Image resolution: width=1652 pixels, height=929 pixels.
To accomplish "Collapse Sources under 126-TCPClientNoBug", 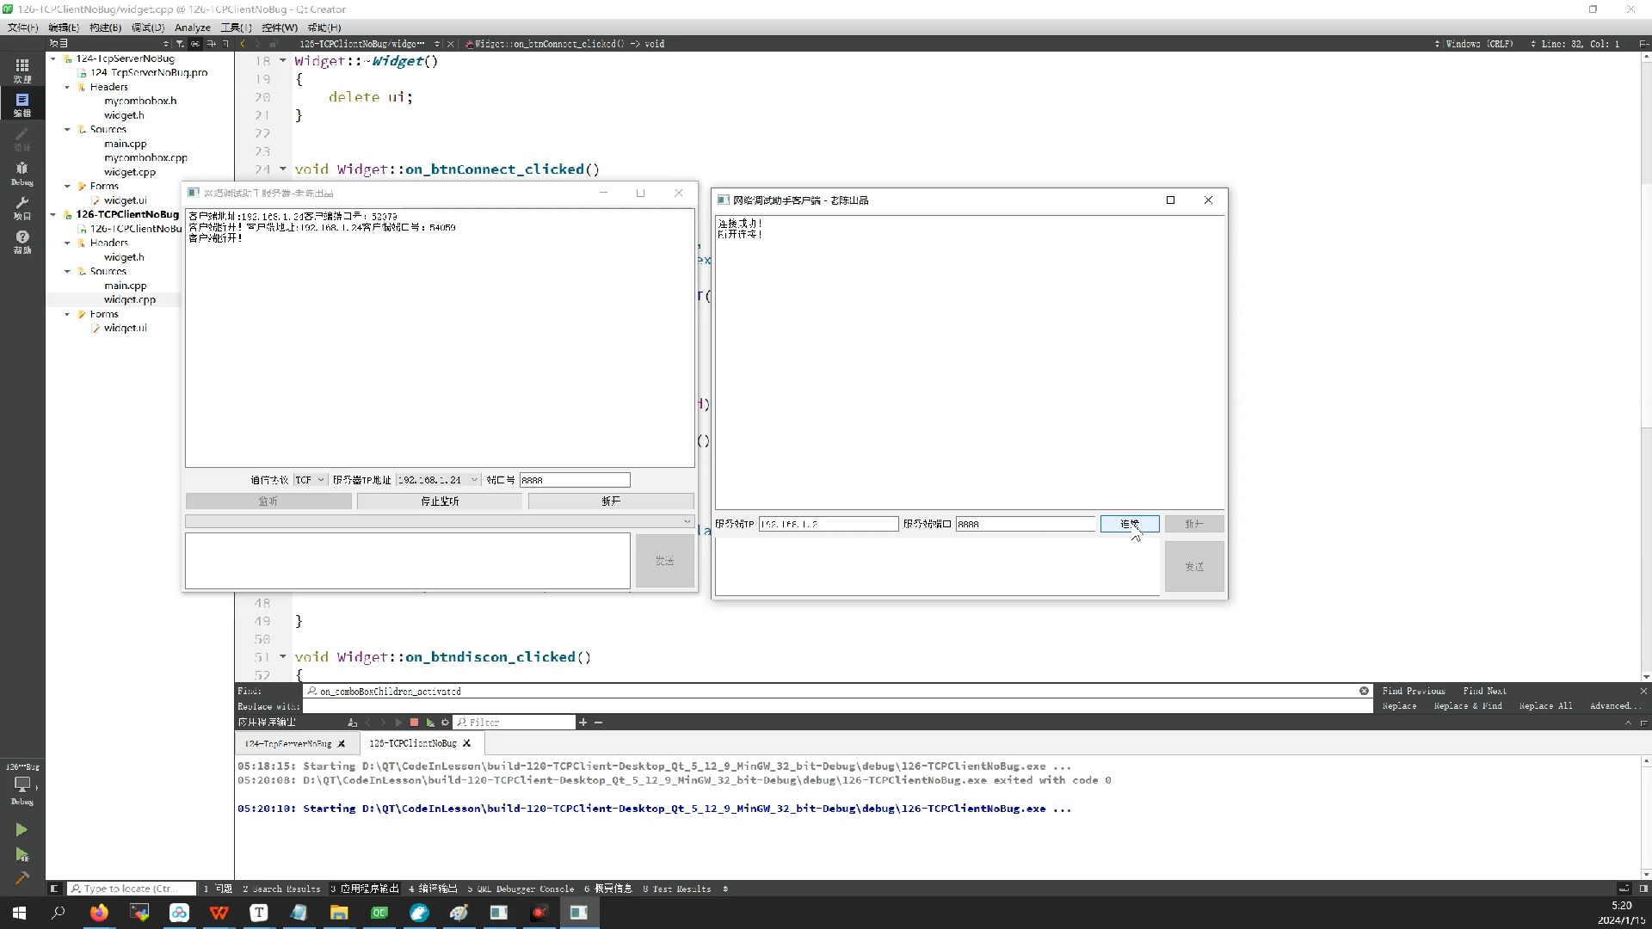I will tap(67, 271).
